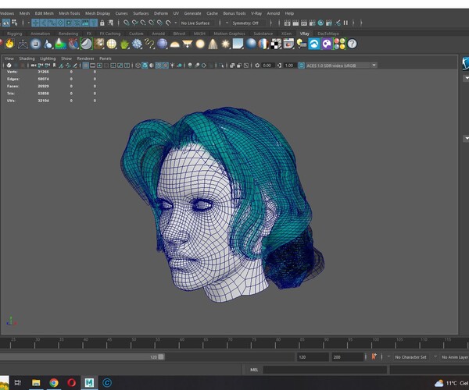
Task: Click the blue circular render settings icon
Action: point(320,23)
